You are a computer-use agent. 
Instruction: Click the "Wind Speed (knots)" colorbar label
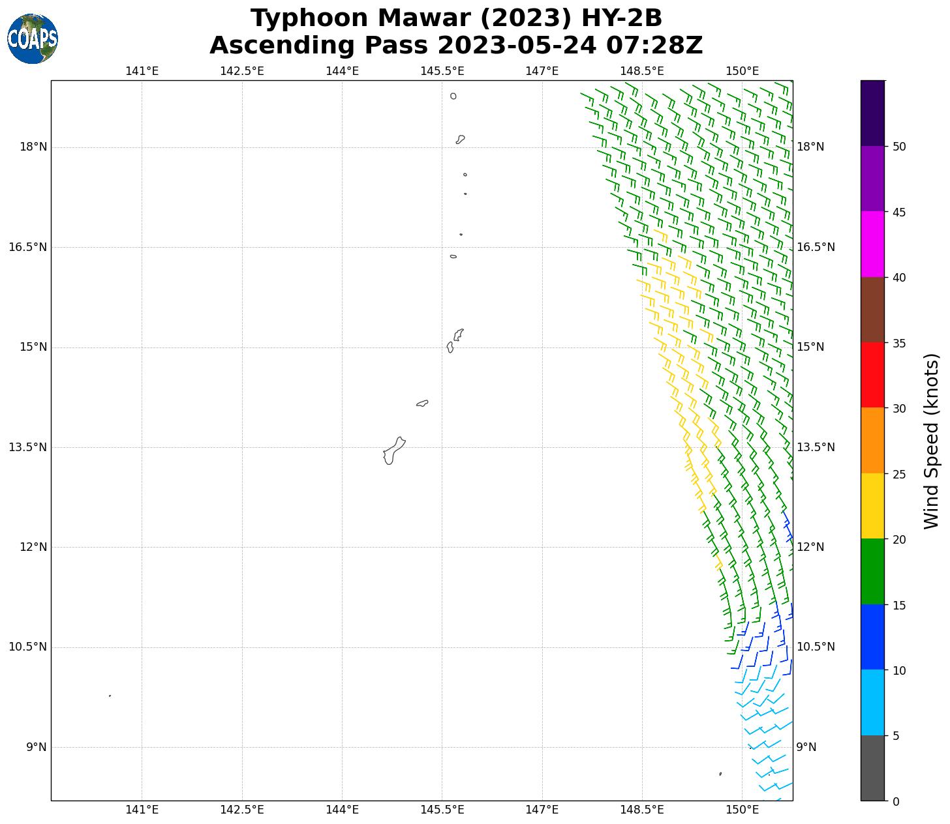(x=931, y=441)
